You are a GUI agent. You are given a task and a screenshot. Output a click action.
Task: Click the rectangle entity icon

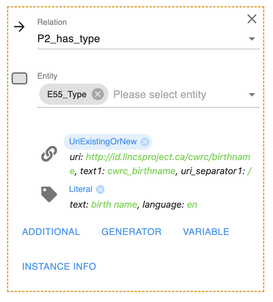point(19,79)
